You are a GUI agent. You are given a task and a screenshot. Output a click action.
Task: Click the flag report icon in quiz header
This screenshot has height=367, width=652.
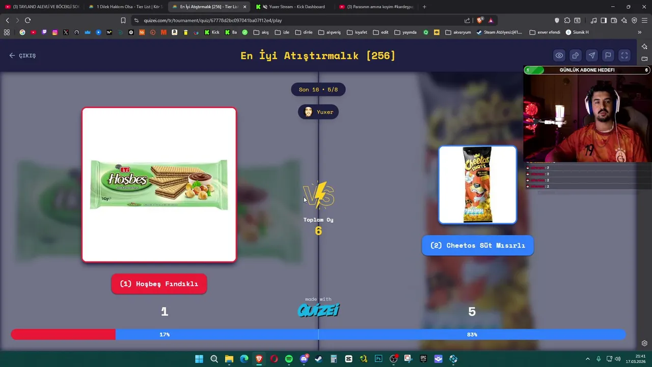coord(608,56)
